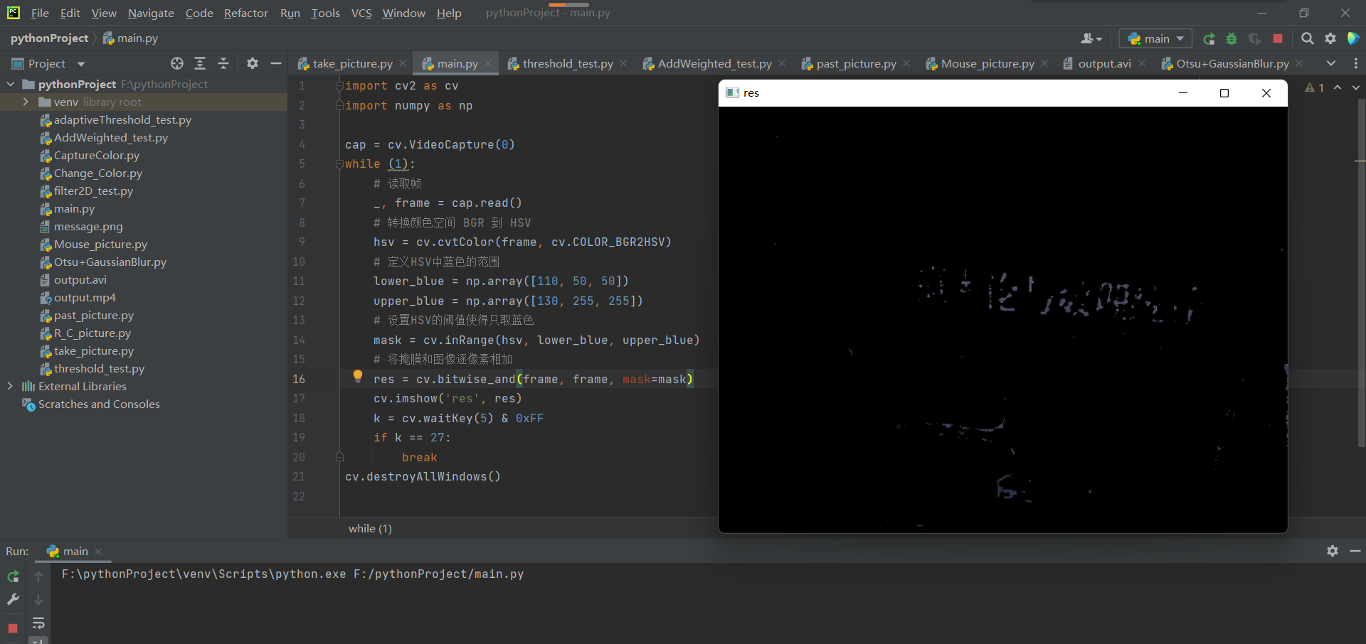The height and width of the screenshot is (644, 1366).
Task: Go to the next highlighted error arrow
Action: pyautogui.click(x=1356, y=87)
